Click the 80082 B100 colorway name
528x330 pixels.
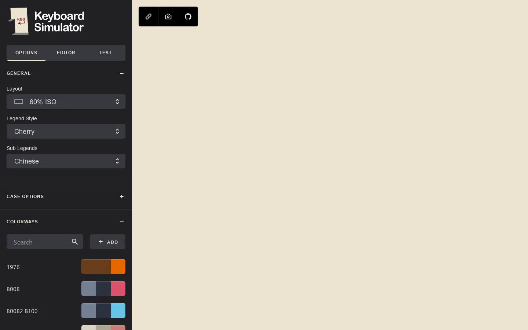pos(22,311)
